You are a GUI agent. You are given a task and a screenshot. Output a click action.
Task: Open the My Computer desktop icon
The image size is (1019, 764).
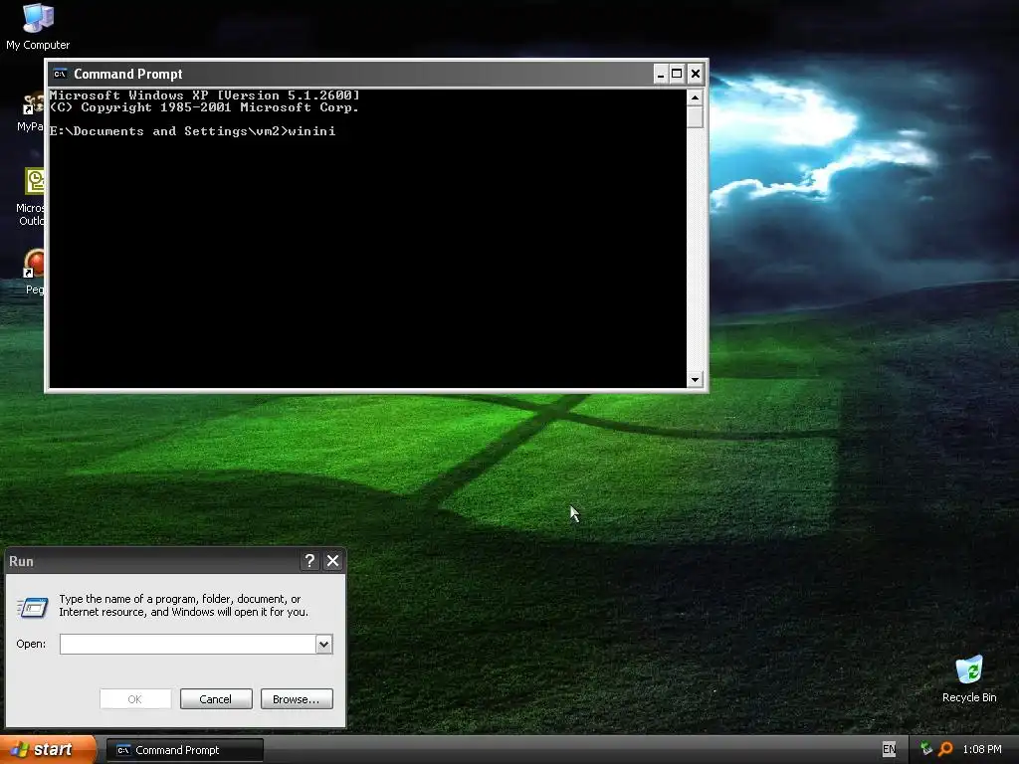pos(38,26)
